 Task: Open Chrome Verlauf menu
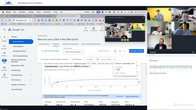(39, 12)
